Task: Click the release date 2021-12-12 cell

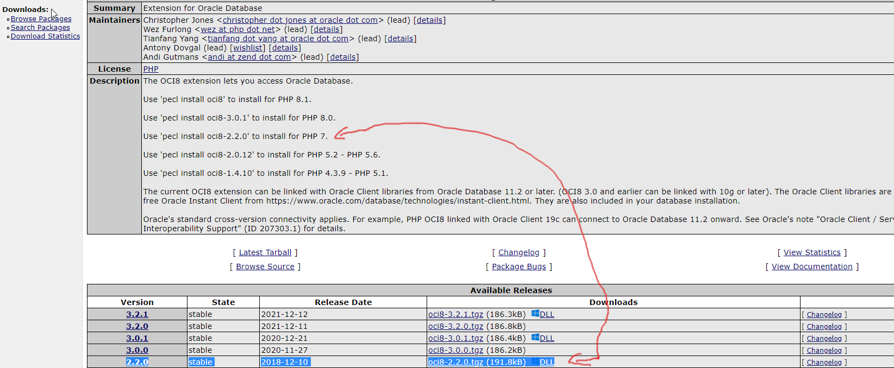Action: coord(343,314)
